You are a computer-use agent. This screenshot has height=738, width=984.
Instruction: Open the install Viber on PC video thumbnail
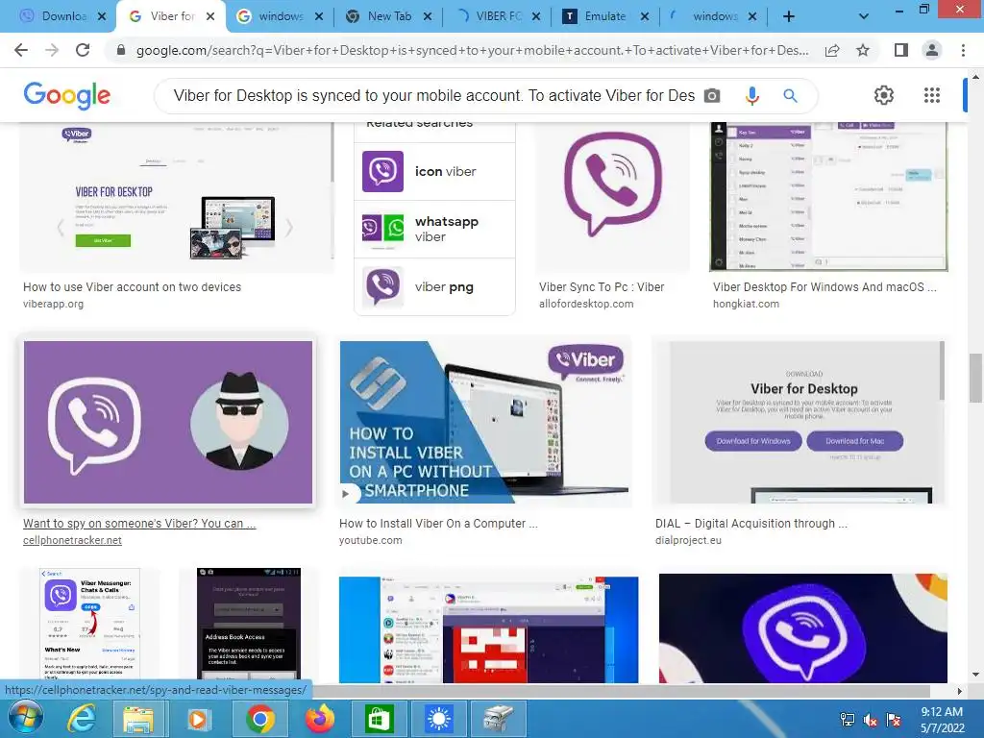pos(484,422)
